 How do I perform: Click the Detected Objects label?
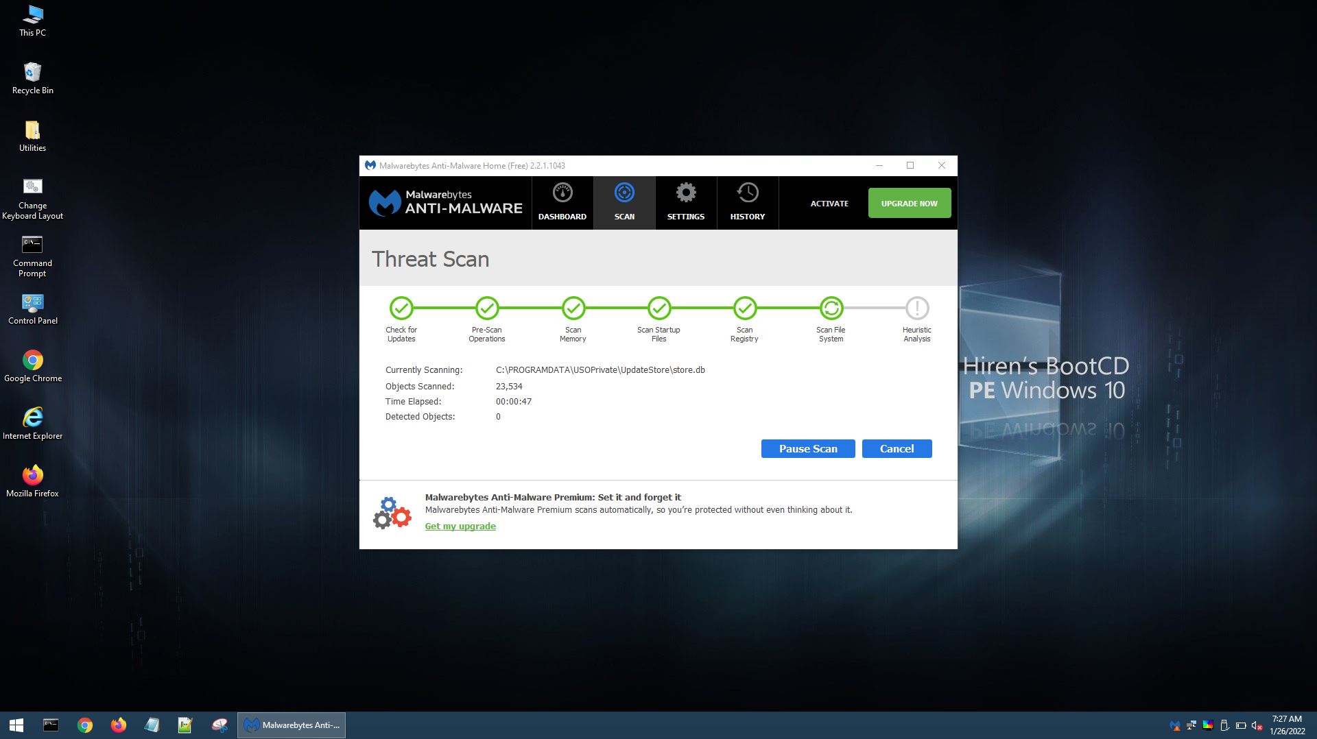(420, 417)
